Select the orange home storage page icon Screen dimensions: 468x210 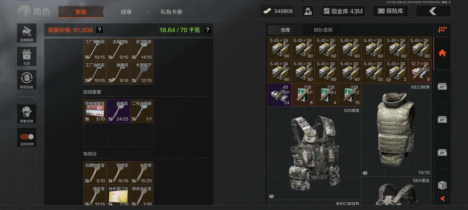pos(442,53)
